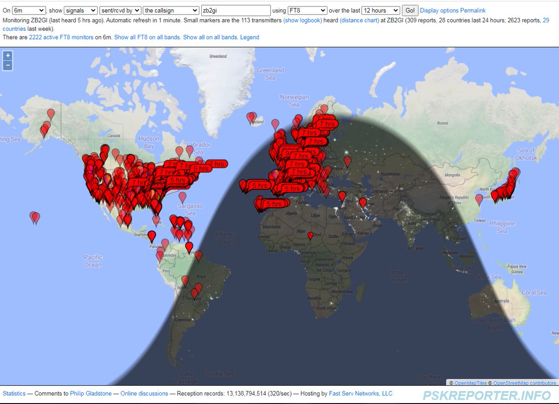Open the 5 hrs label near Morocco
Image resolution: width=559 pixels, height=404 pixels.
point(275,204)
